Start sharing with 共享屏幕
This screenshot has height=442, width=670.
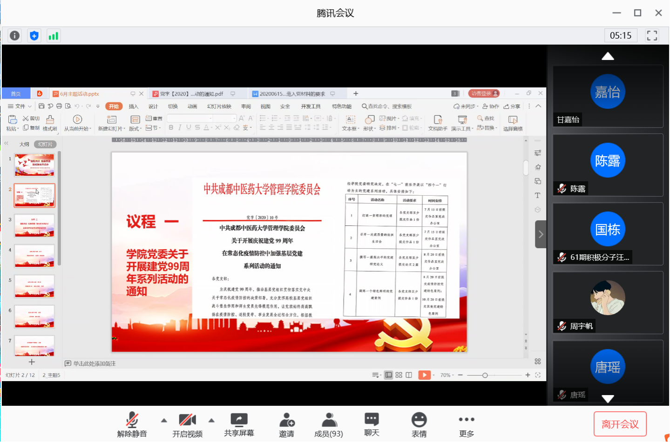tap(239, 424)
